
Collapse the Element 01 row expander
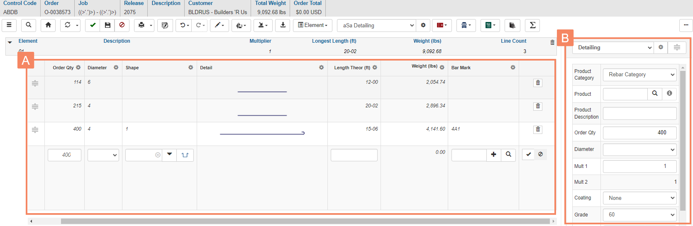pos(10,42)
